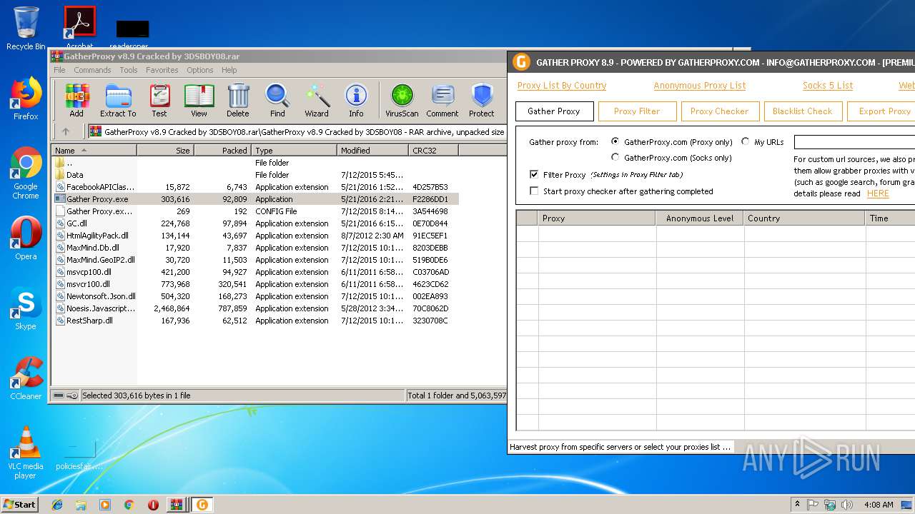The image size is (915, 514).
Task: Select Gather Proxy.exe in the archive list
Action: (x=255, y=199)
